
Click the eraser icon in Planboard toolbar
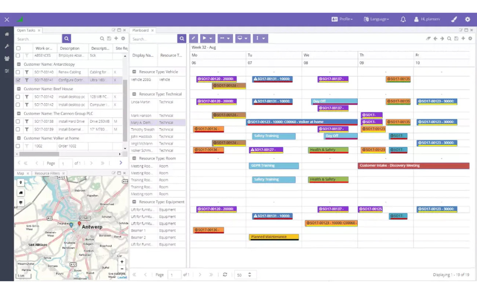tap(428, 39)
